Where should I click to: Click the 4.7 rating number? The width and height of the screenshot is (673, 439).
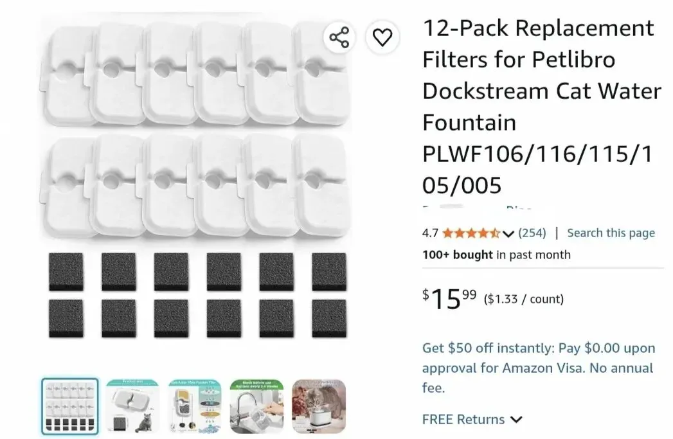pyautogui.click(x=430, y=233)
